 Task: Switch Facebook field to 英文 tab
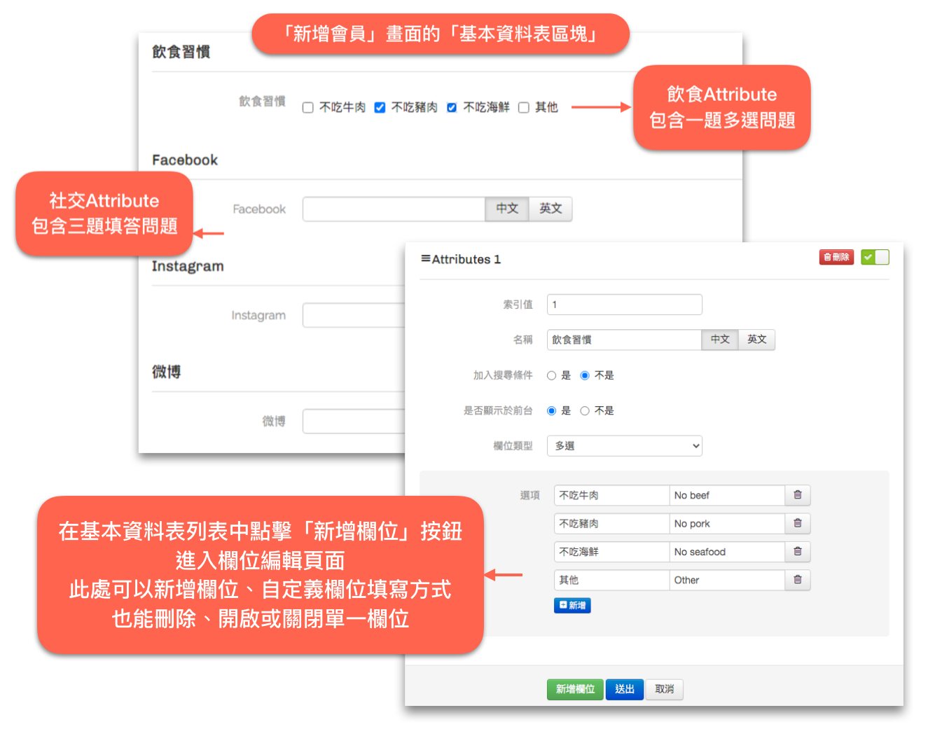pyautogui.click(x=550, y=209)
